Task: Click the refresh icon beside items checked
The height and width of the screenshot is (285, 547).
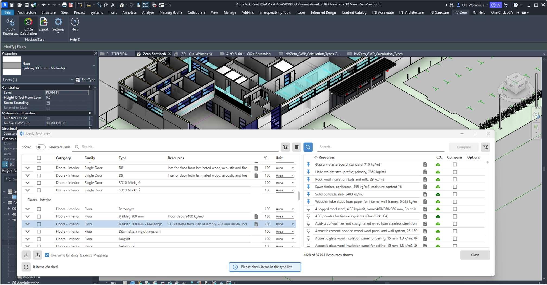Action: [x=26, y=267]
